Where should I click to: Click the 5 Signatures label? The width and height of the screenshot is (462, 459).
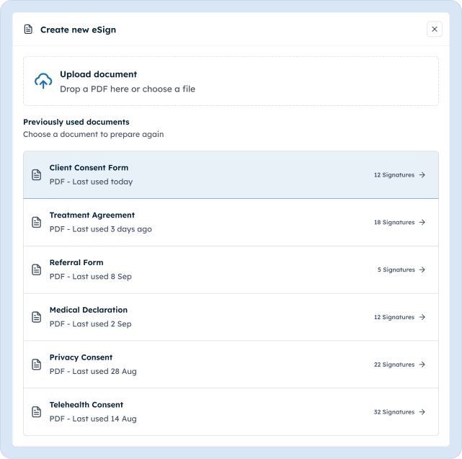pyautogui.click(x=396, y=270)
